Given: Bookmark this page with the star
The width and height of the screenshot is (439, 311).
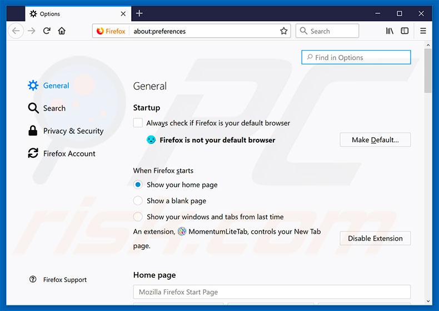Looking at the screenshot, I should click(x=283, y=31).
